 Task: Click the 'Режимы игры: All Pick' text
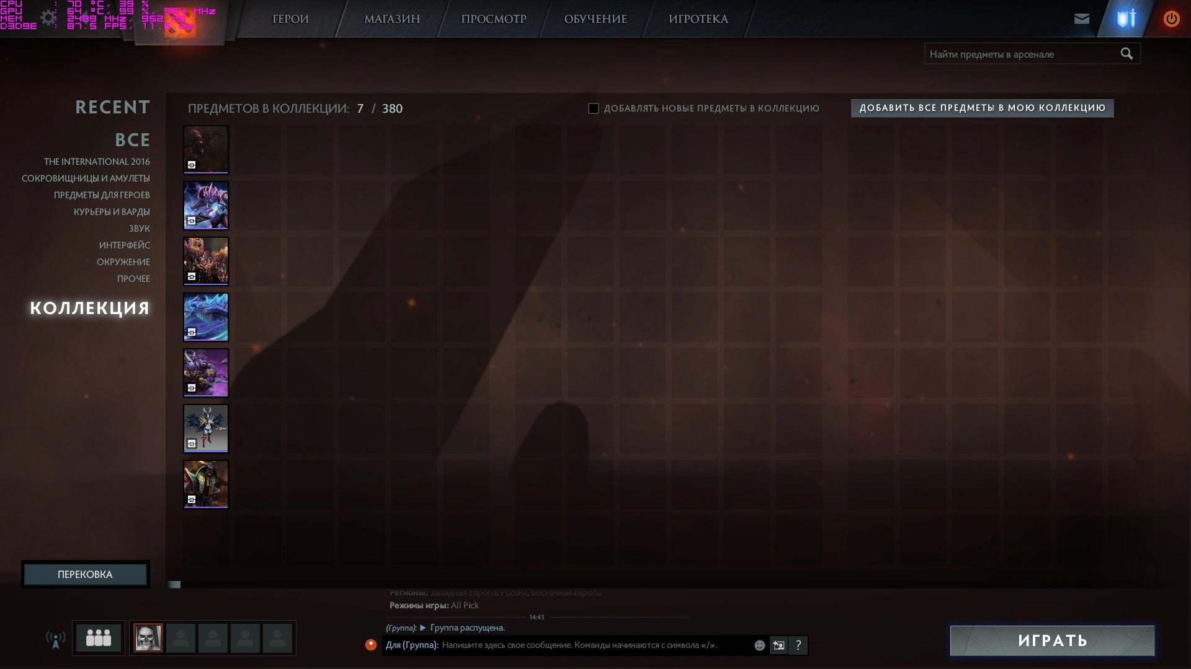coord(434,605)
